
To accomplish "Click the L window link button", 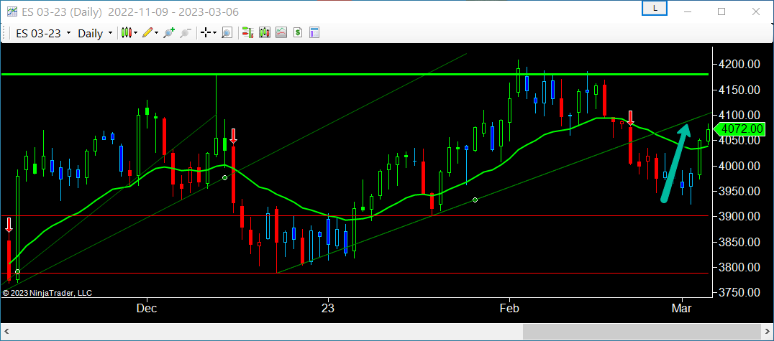I will (x=655, y=8).
